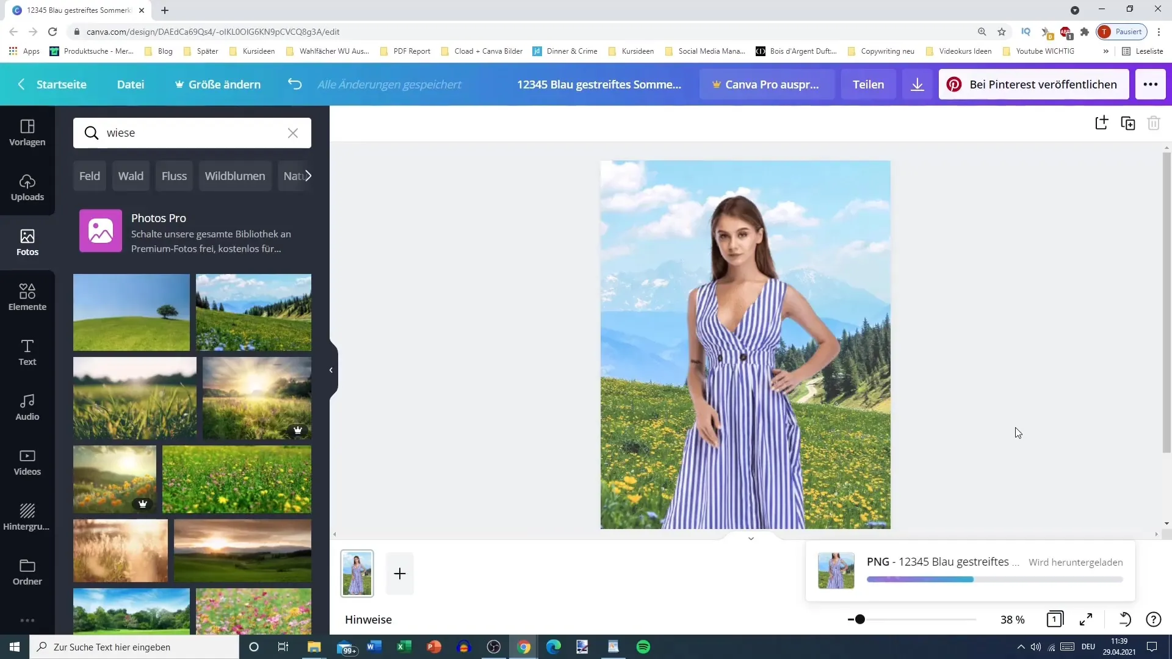Select the sunlit meadow photo with crown
Image resolution: width=1172 pixels, height=659 pixels.
tap(257, 398)
